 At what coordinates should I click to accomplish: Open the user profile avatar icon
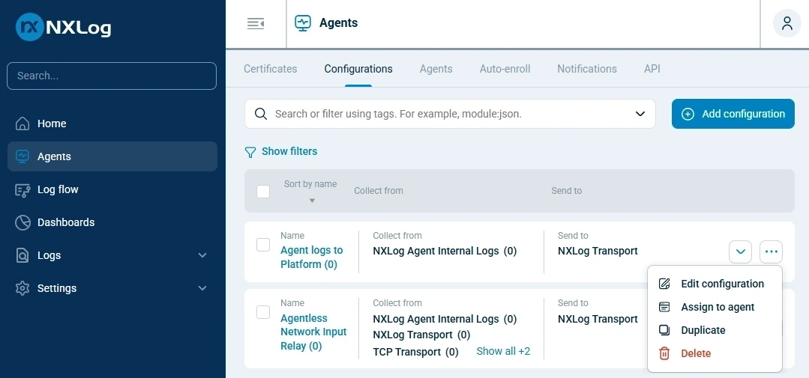(787, 24)
